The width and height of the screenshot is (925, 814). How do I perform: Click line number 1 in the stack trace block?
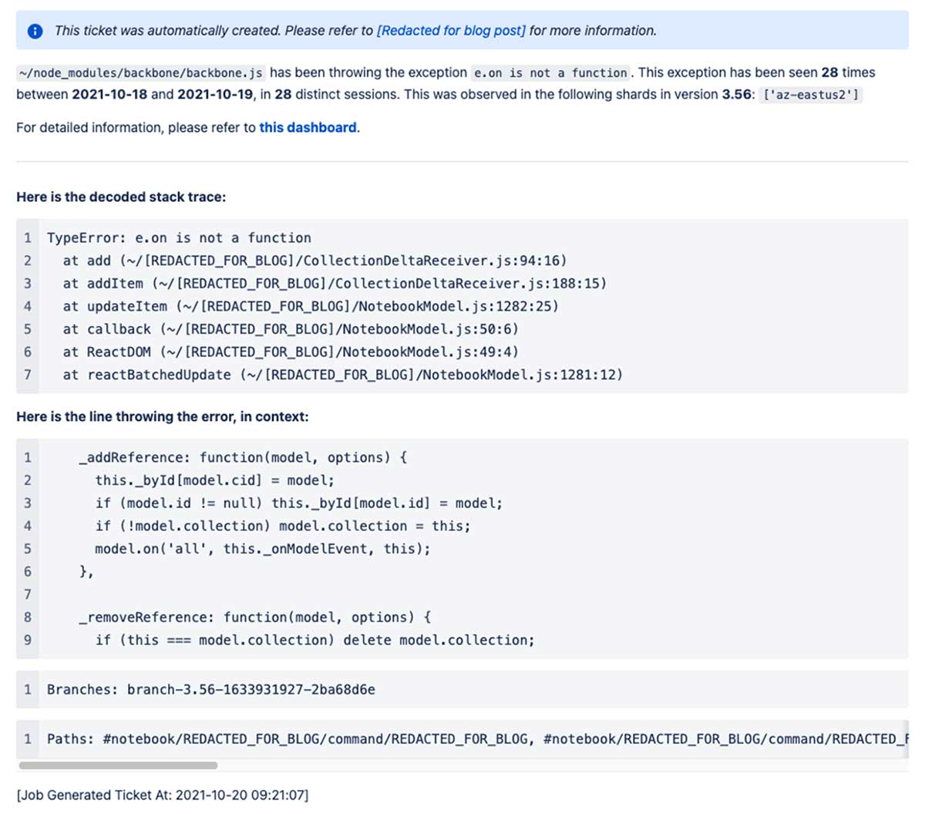pos(28,237)
